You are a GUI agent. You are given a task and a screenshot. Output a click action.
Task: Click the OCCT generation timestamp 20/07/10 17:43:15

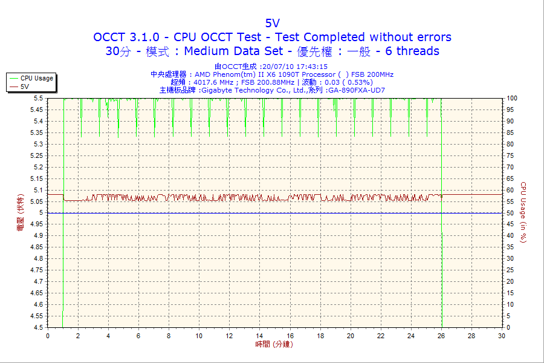271,67
